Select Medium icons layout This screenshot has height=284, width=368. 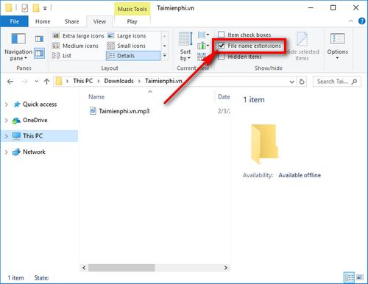click(75, 46)
